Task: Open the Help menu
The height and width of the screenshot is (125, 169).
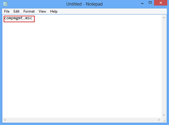Action: (x=54, y=12)
